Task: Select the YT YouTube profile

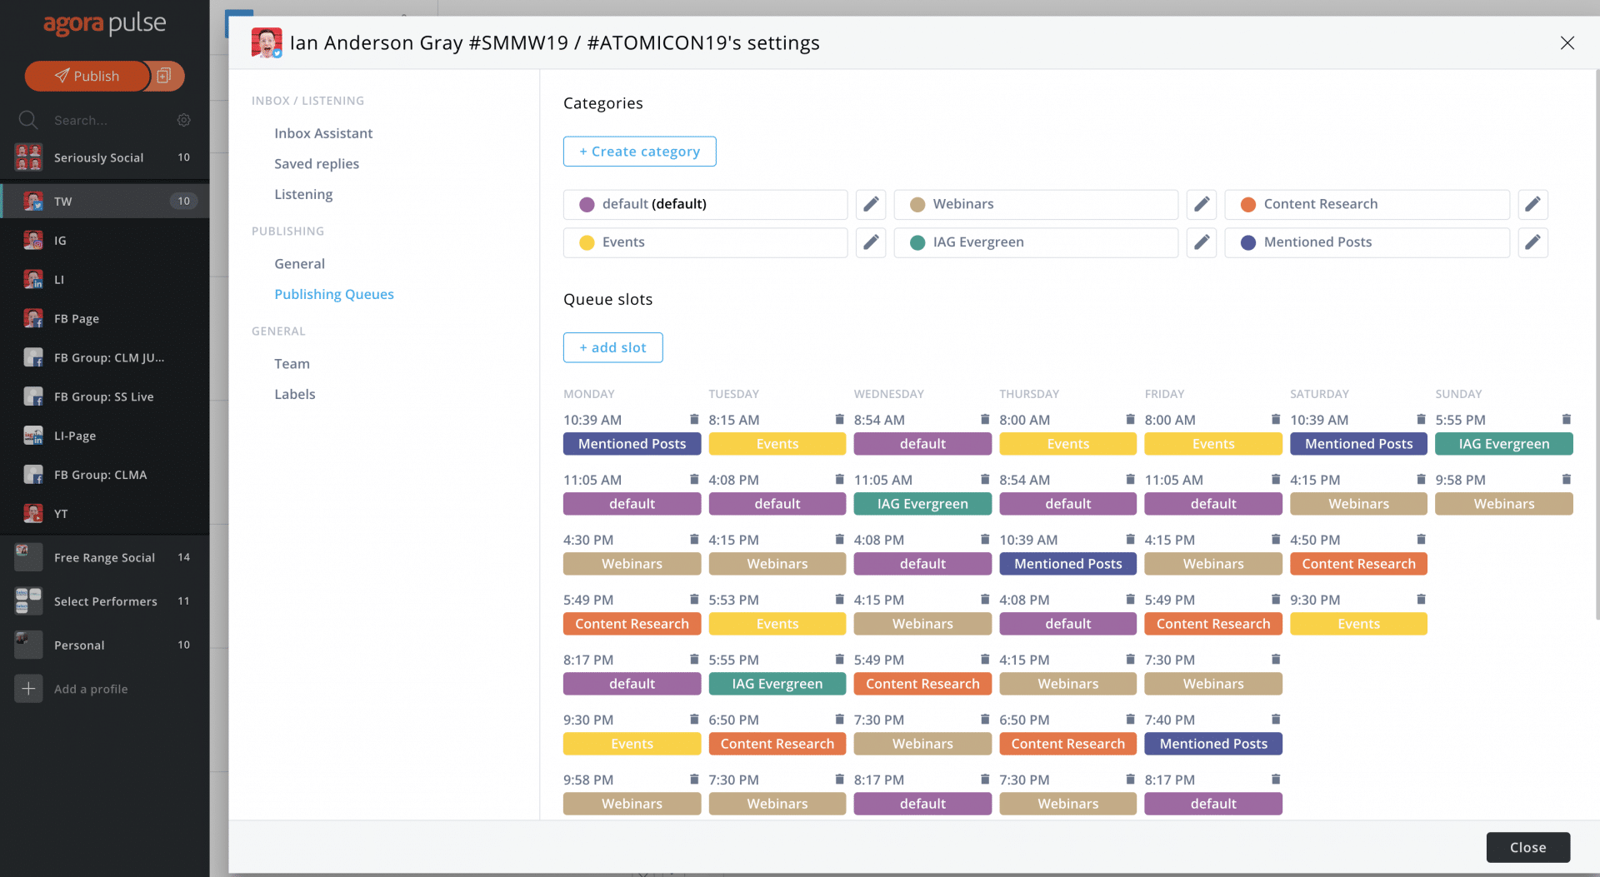Action: pyautogui.click(x=105, y=513)
